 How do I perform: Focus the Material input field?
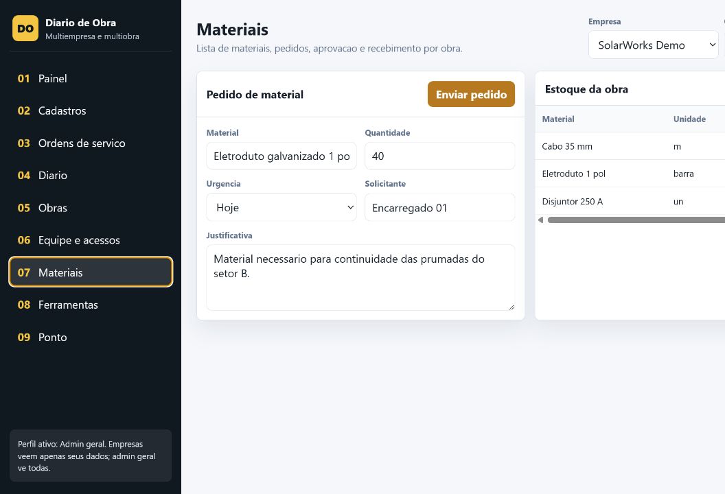point(281,156)
